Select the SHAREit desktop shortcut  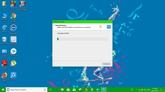13,76
